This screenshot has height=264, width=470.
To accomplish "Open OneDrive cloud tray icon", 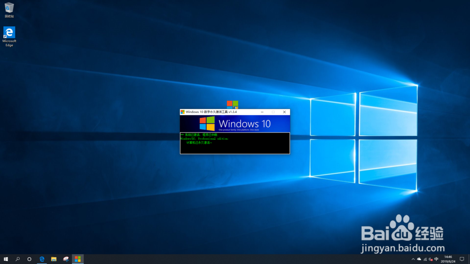I will 419,259.
